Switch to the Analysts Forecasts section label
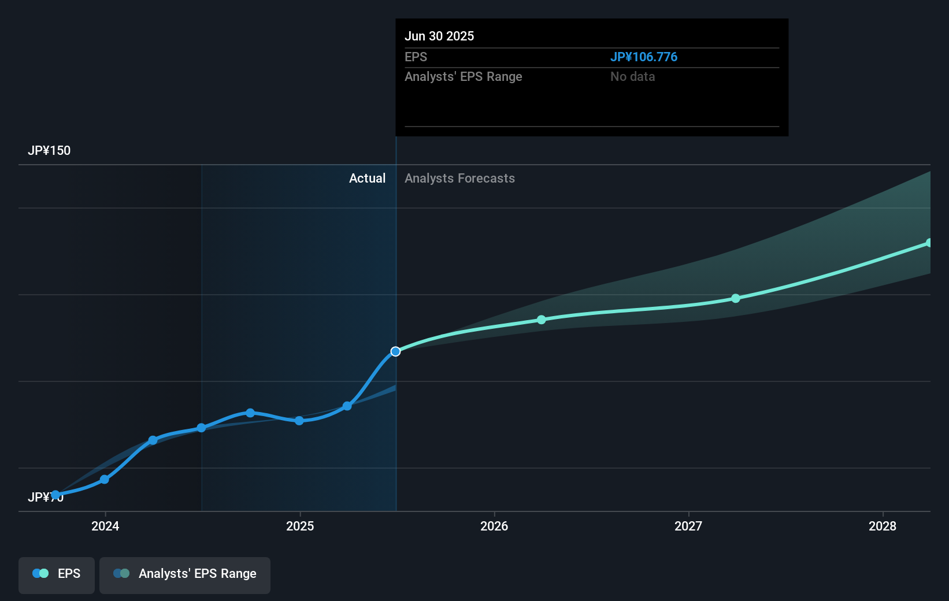This screenshot has width=949, height=601. click(x=459, y=178)
